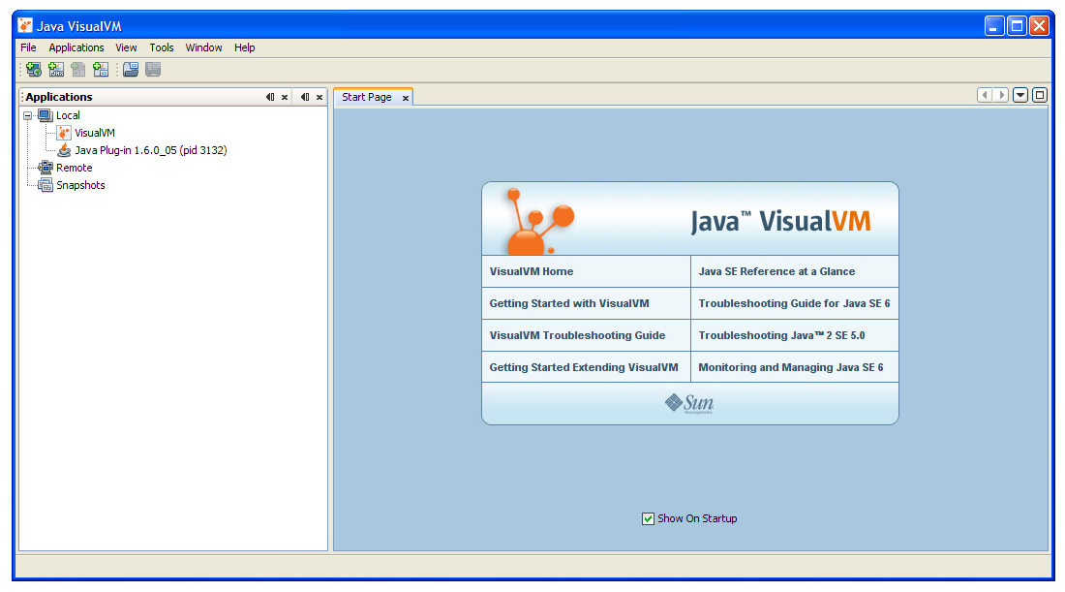
Task: Click the Java Plug-in coffee cup icon
Action: click(x=63, y=150)
